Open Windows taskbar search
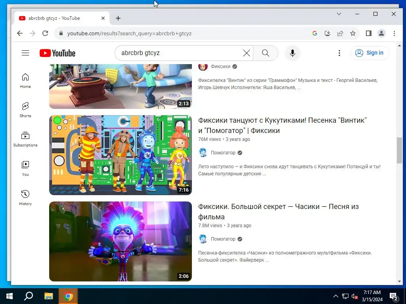Viewport: 406px width, 304px height. pyautogui.click(x=29, y=296)
